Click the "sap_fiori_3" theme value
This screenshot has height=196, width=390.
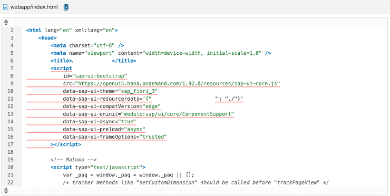pos(138,91)
